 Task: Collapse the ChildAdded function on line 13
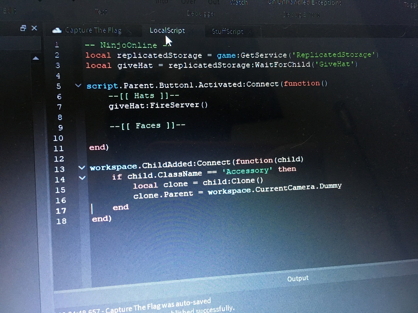[82, 168]
